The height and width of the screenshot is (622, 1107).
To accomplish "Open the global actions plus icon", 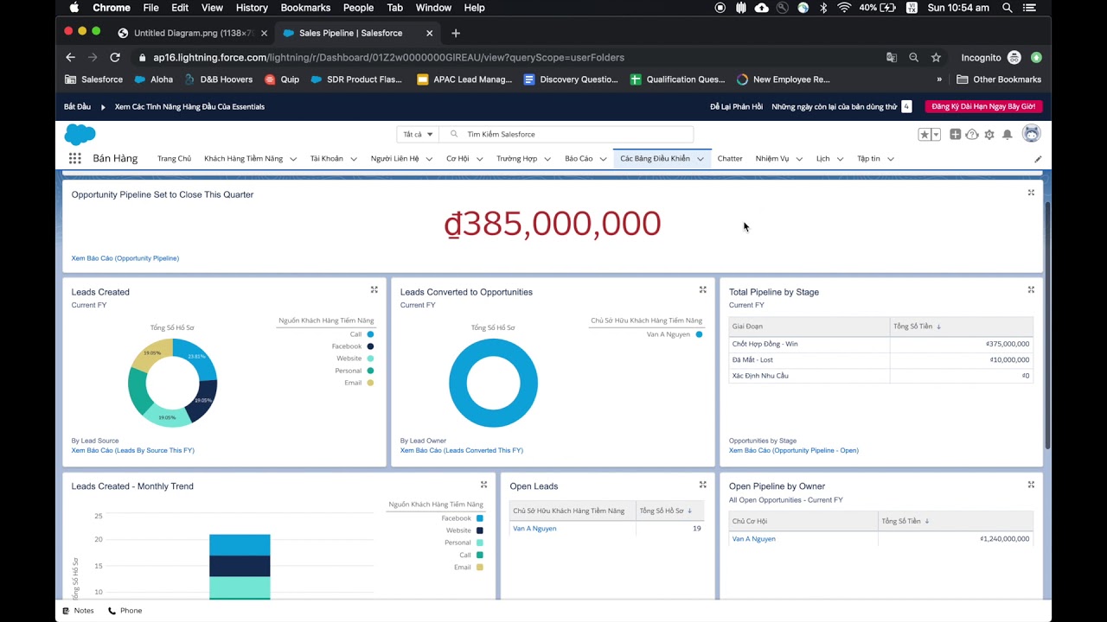I will pos(955,135).
